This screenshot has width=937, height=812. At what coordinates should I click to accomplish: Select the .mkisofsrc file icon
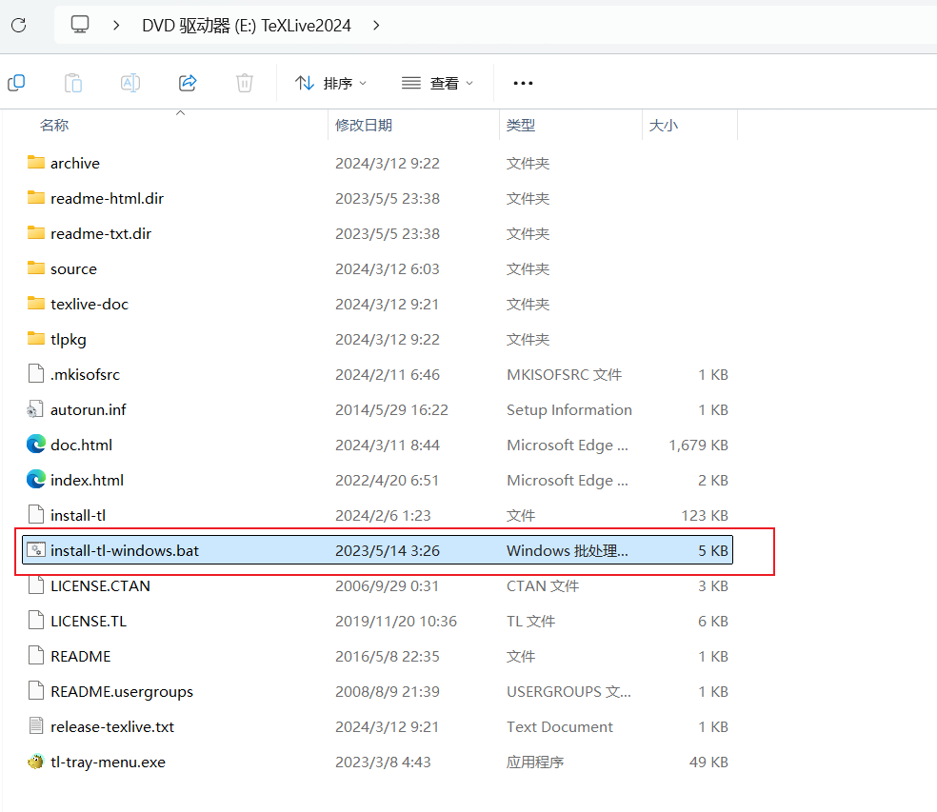[36, 373]
